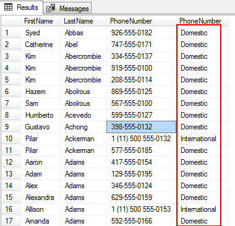This screenshot has width=235, height=226.
Task: Click the last name cell "Acevedo"
Action: (83, 115)
